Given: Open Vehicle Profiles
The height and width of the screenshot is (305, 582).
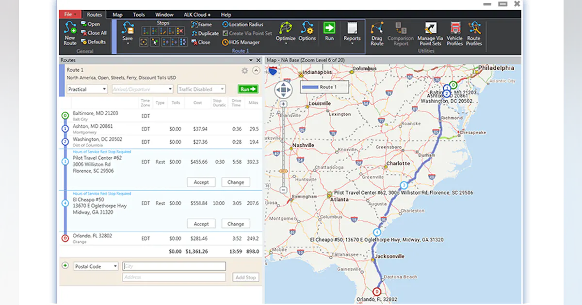Looking at the screenshot, I should click(x=454, y=33).
